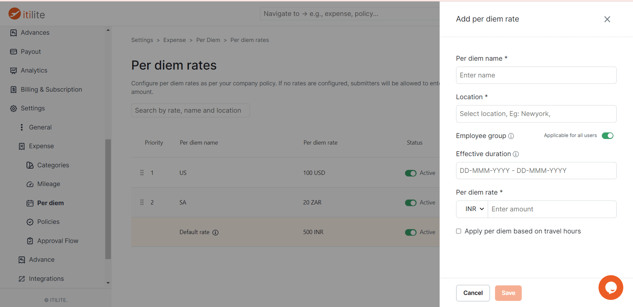Image resolution: width=633 pixels, height=307 pixels.
Task: Click the Approval Flow icon
Action: pos(30,240)
